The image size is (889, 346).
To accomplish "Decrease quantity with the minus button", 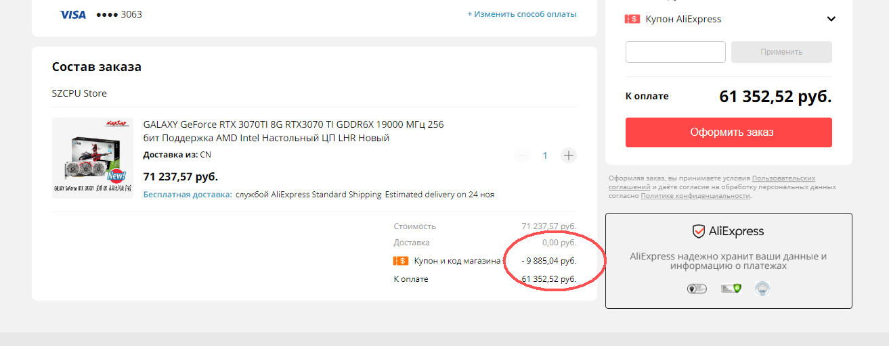I will coord(521,155).
